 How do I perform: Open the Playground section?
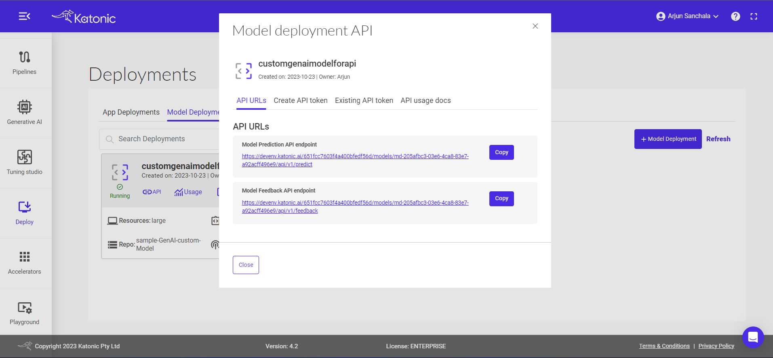tap(24, 313)
